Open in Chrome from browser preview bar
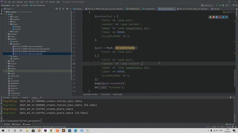 tap(210, 17)
